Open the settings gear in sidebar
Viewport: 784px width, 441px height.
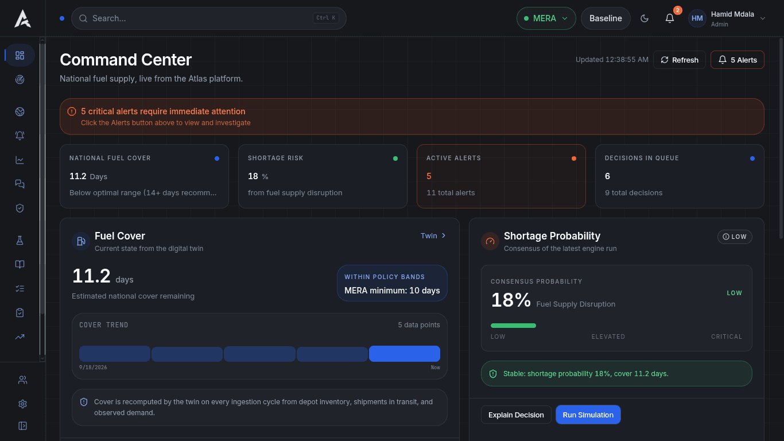click(x=22, y=404)
